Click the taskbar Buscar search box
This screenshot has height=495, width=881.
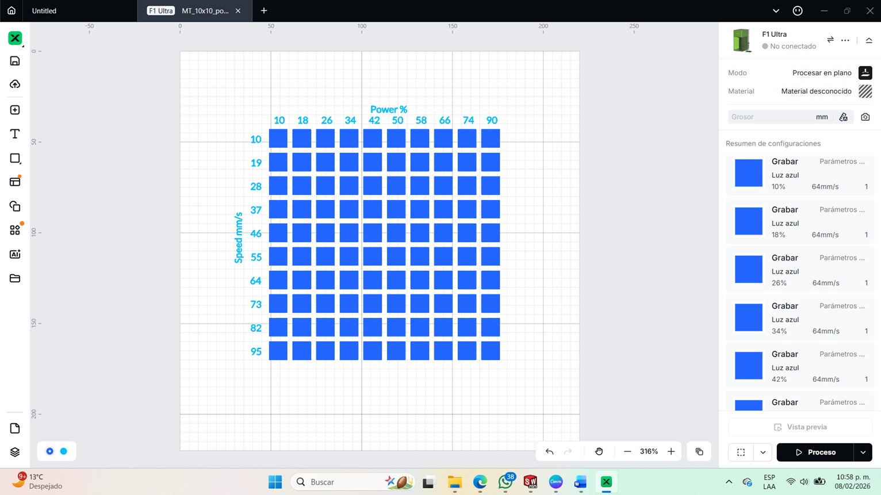(x=353, y=482)
